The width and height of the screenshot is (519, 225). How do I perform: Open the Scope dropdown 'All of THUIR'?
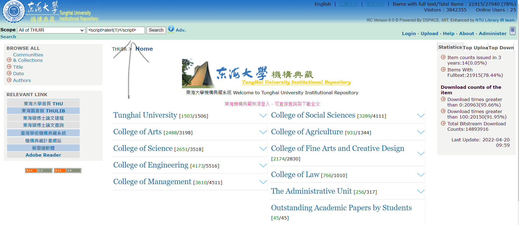pyautogui.click(x=51, y=30)
